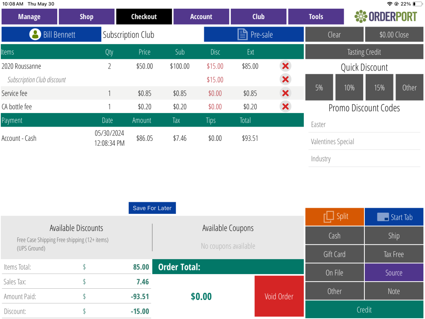The image size is (425, 319).
Task: Click the Pre-sale document button
Action: [254, 34]
